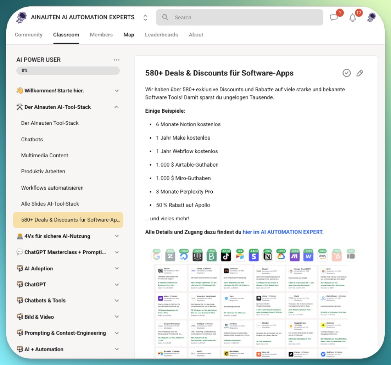Image resolution: width=391 pixels, height=365 pixels.
Task: Click the orange HubSpot logo
Action: (x=337, y=256)
